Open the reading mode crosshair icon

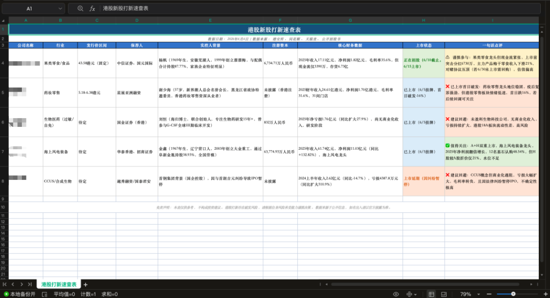coord(409,294)
